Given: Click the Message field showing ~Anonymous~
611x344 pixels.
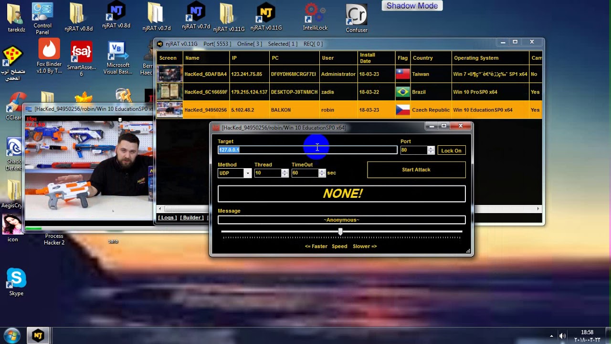Looking at the screenshot, I should tap(341, 220).
